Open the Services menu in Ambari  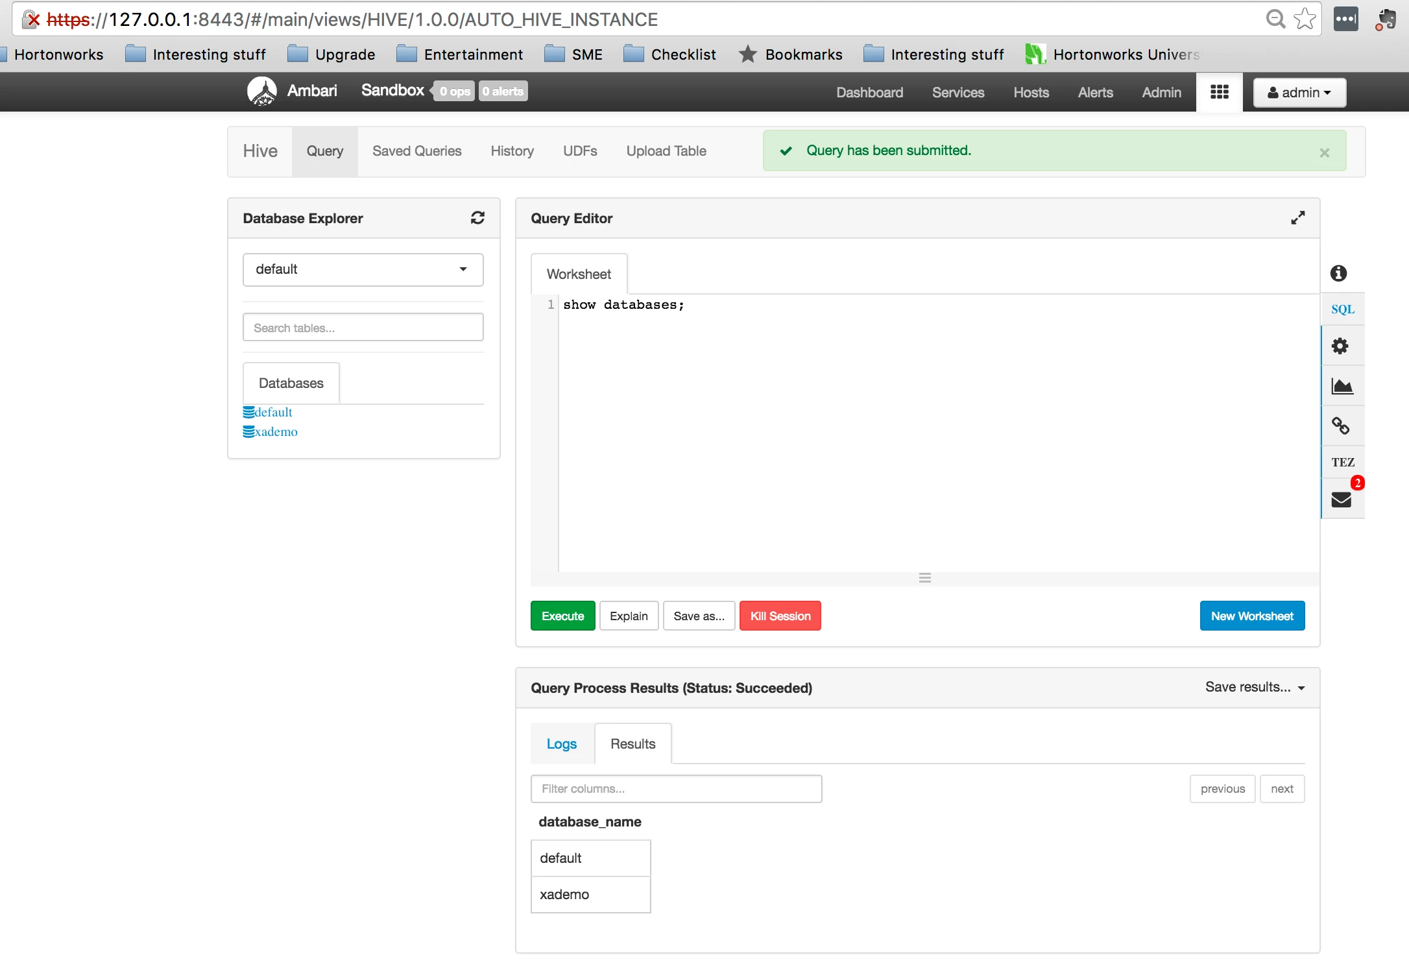click(x=958, y=92)
